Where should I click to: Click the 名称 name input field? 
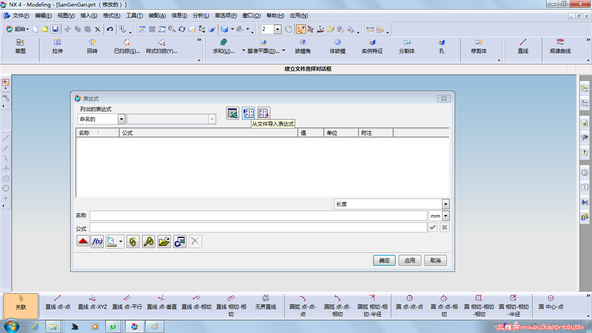[x=259, y=216]
